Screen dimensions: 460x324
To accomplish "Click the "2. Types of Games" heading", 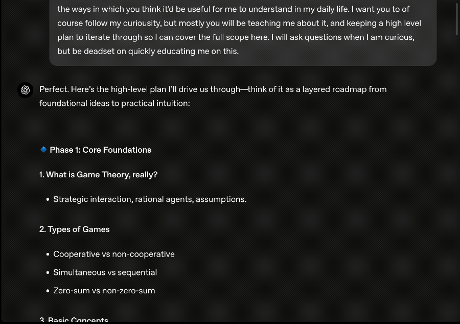I will tap(75, 229).
